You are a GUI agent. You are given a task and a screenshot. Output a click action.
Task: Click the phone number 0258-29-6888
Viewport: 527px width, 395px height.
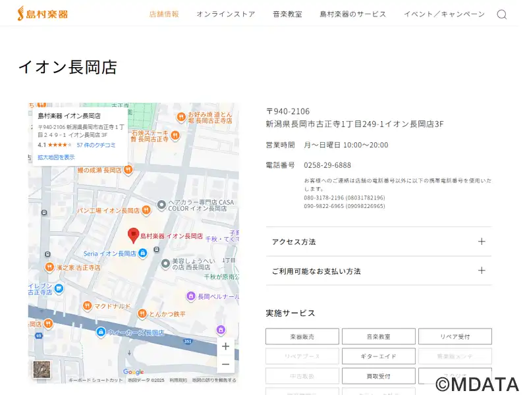point(327,165)
